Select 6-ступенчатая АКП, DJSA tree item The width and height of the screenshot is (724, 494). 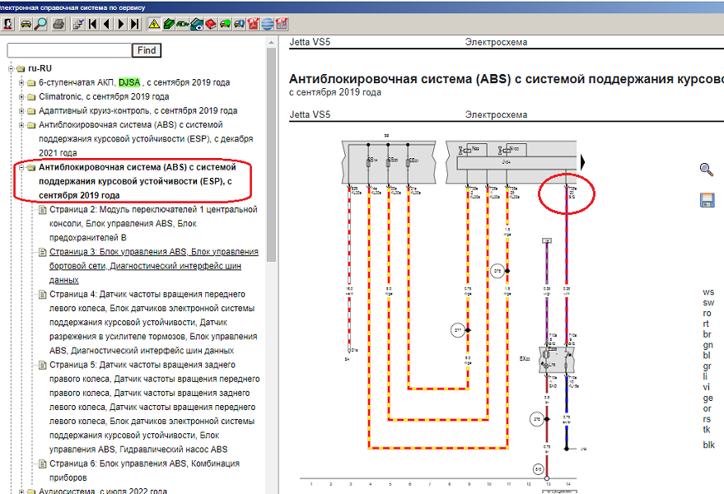pos(134,82)
